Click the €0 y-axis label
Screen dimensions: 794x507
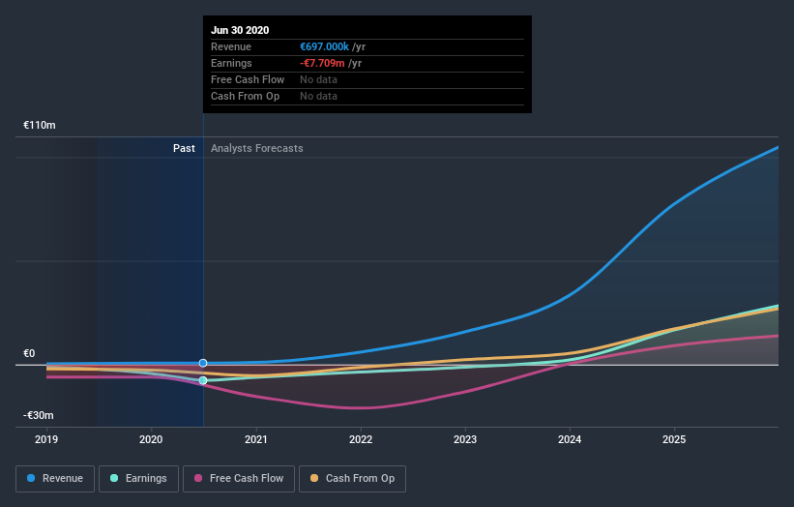point(29,353)
